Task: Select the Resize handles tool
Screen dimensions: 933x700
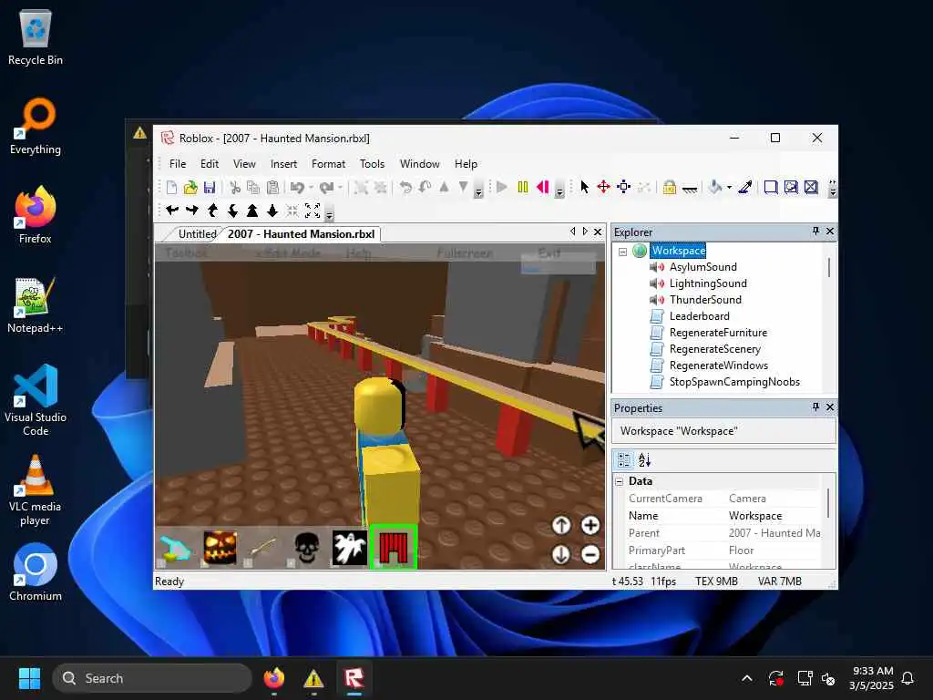Action: 623,188
